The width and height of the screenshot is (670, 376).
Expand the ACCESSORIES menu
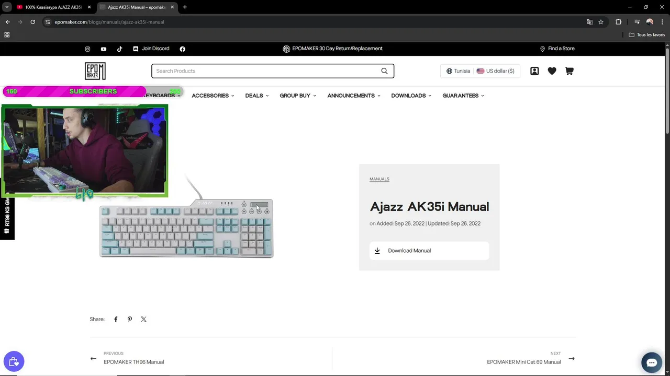click(213, 96)
